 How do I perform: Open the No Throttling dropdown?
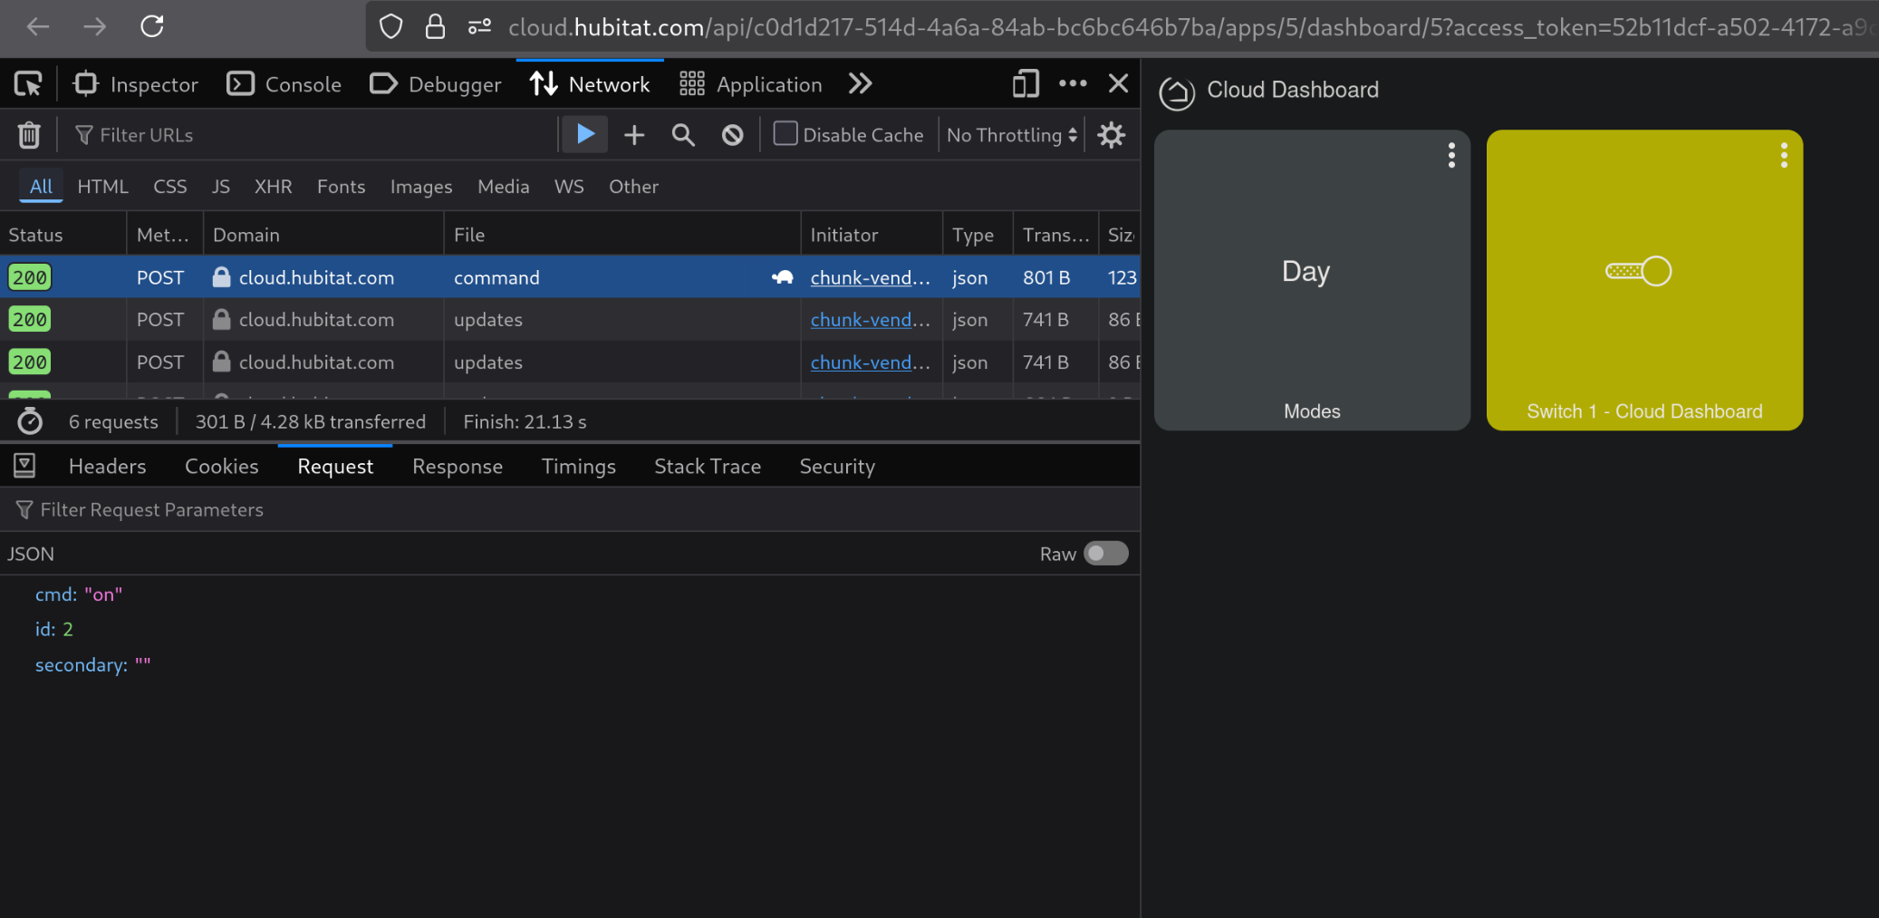pyautogui.click(x=1011, y=135)
